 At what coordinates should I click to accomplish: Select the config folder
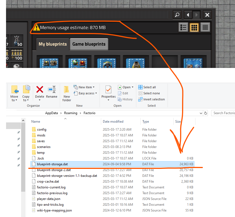pyautogui.click(x=112, y=129)
